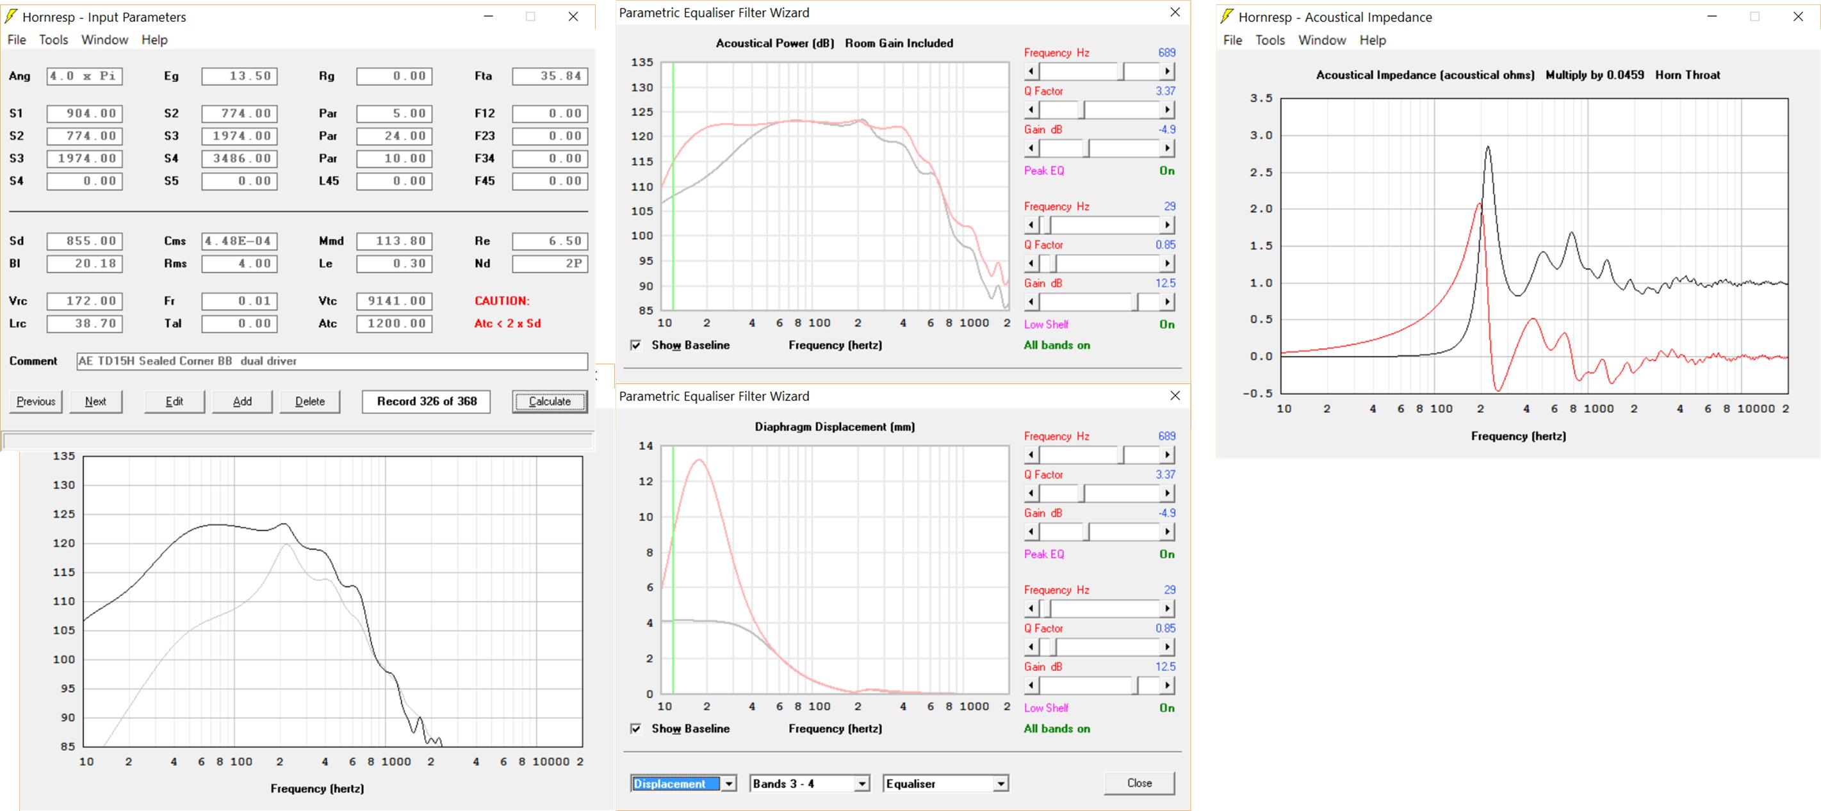The width and height of the screenshot is (1821, 811).
Task: Click track of displacement wizard Q Factor 0.85 slider
Action: 1099,647
